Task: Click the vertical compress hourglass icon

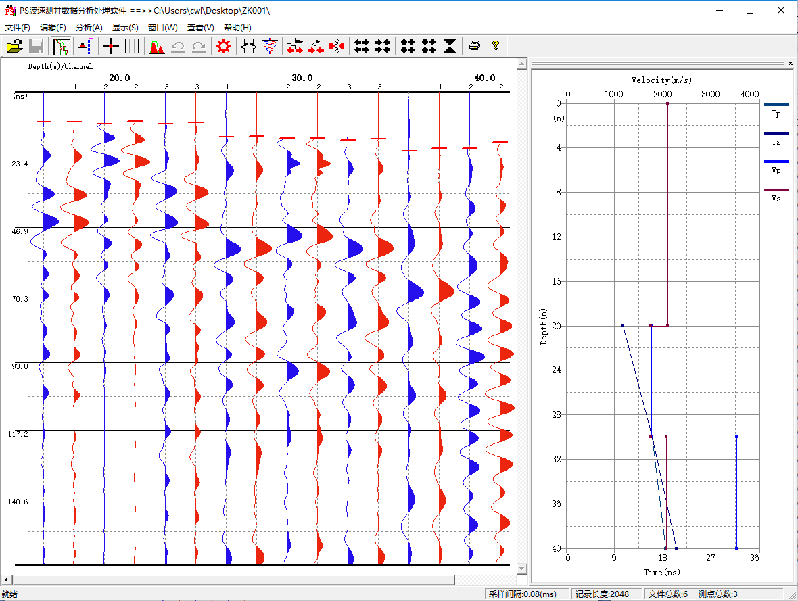Action: [x=450, y=46]
